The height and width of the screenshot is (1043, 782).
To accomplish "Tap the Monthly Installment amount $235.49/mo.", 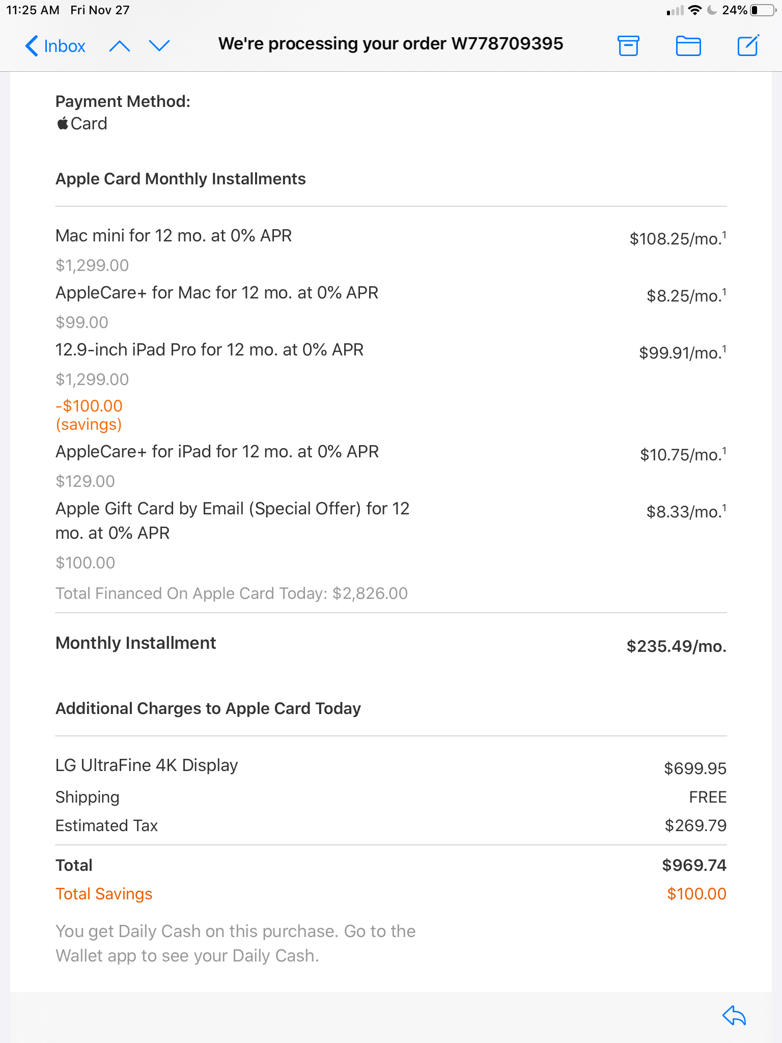I will pos(676,646).
